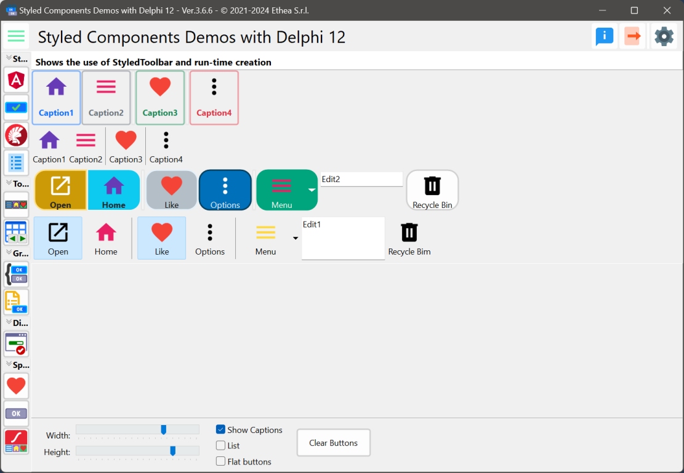The image size is (684, 473).
Task: Open the grid navigator sidebar icon
Action: tap(16, 233)
